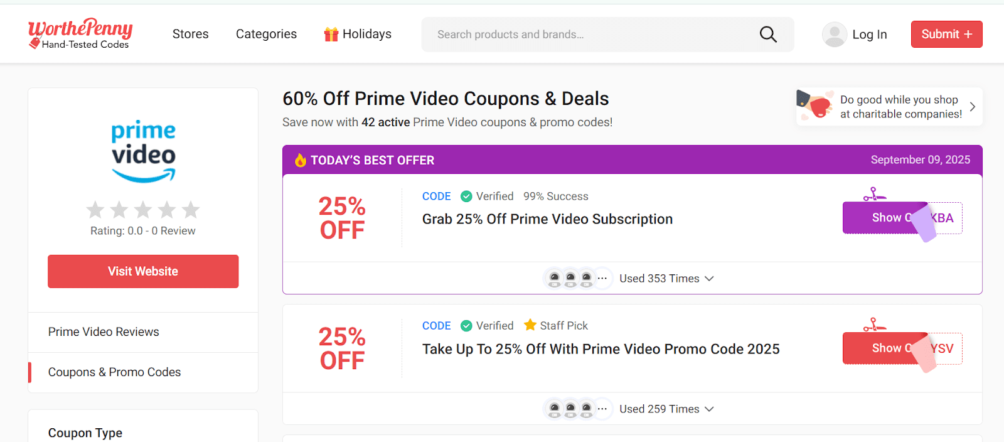Click the user avatars on the 353-times offer
This screenshot has height=442, width=1004.
tap(577, 278)
